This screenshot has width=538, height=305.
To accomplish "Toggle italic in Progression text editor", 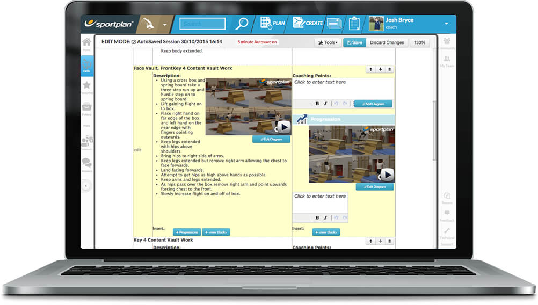I will (x=325, y=217).
